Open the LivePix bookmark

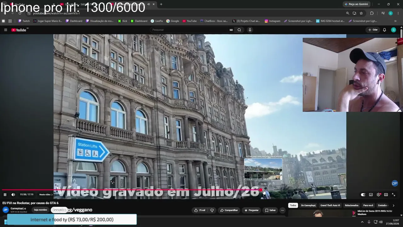tap(157, 21)
